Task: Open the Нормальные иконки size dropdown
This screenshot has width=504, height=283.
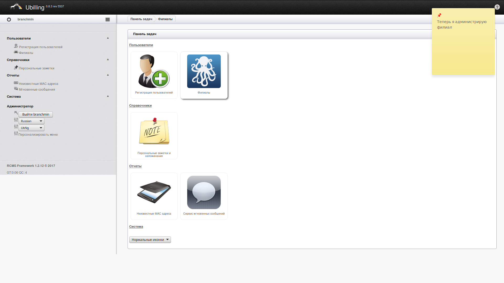Action: (x=150, y=240)
